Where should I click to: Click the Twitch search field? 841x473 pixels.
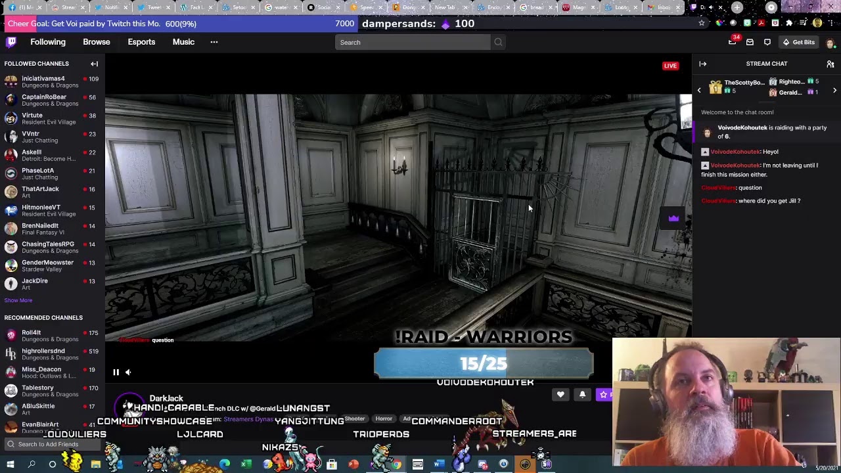coord(413,42)
